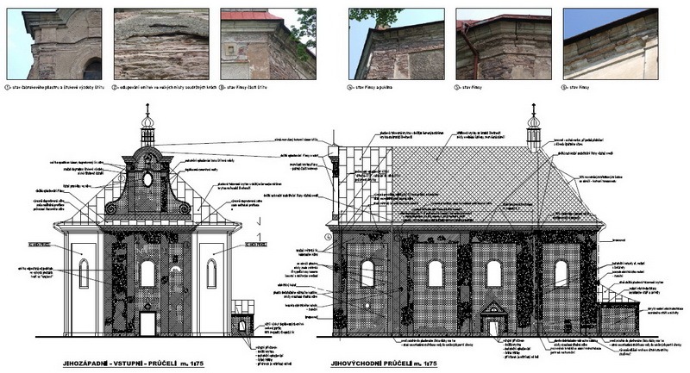Viewport: 690px width, 373px height.
Task: Click the oval window in the front gable
Action: [x=147, y=180]
